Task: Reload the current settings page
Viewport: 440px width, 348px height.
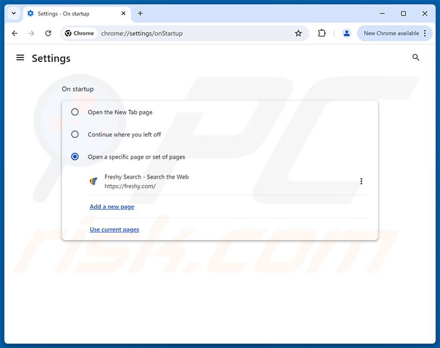Action: (48, 33)
